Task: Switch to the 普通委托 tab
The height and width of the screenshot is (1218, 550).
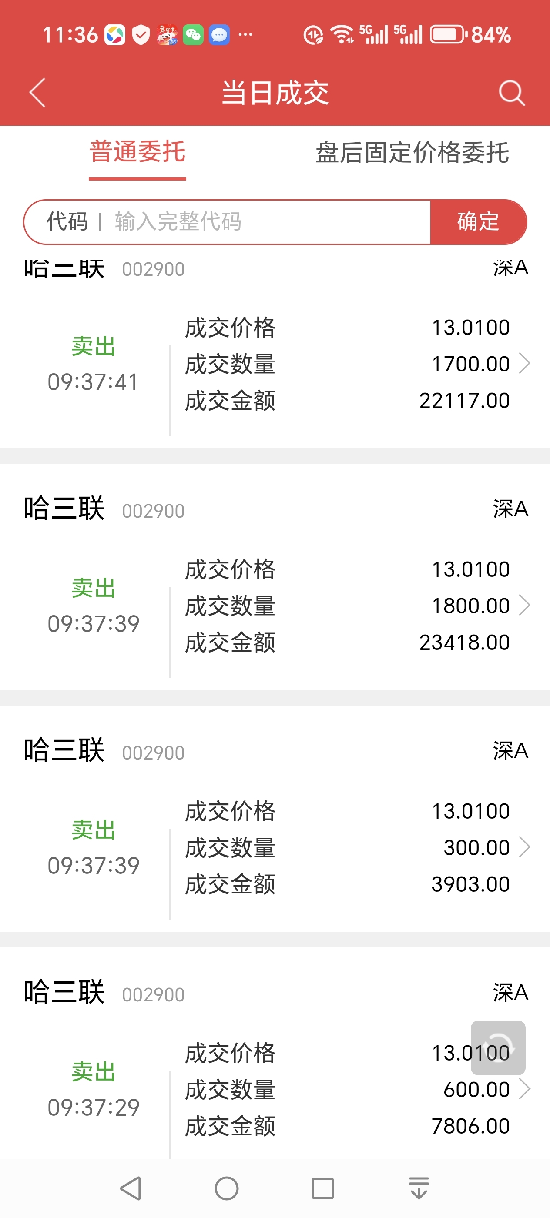Action: pos(137,152)
